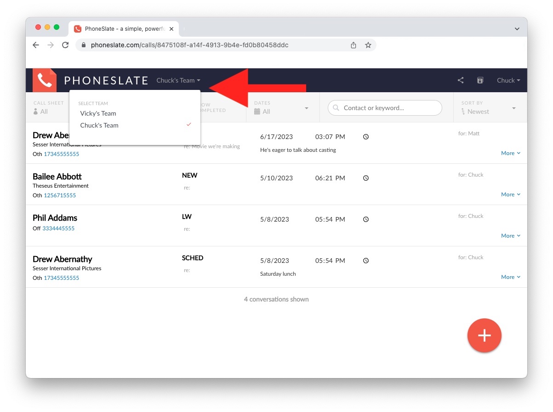This screenshot has height=412, width=553.
Task: Click 're: Movie we're making' subject
Action: pos(212,146)
